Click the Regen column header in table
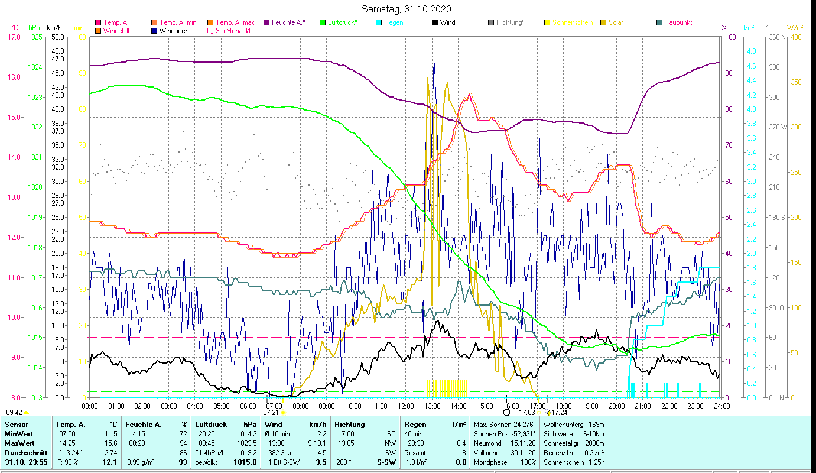This screenshot has width=816, height=473. coord(415,425)
